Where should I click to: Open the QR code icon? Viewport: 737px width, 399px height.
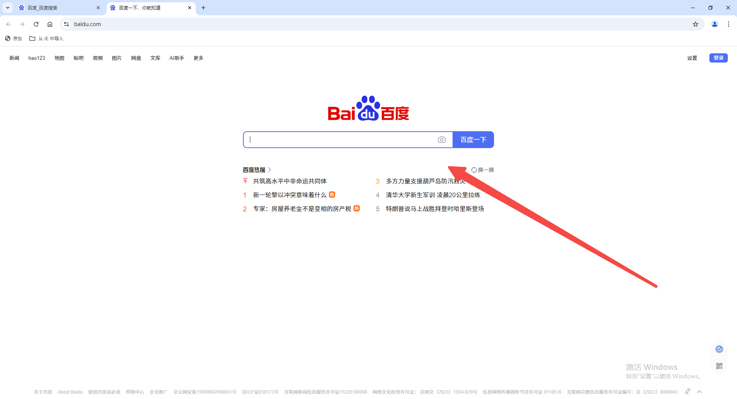[719, 366]
